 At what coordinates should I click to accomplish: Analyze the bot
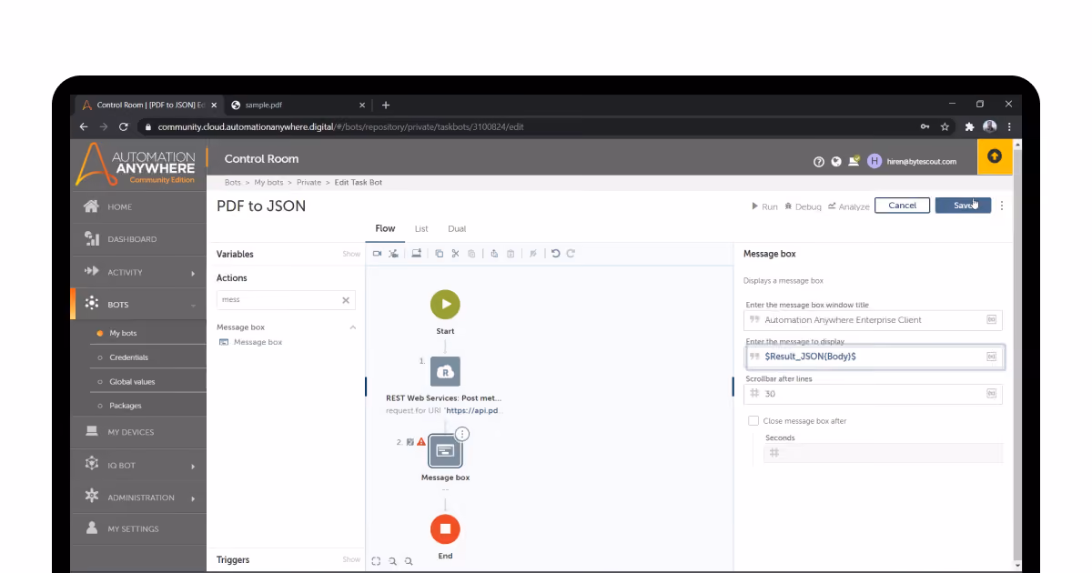pos(848,206)
